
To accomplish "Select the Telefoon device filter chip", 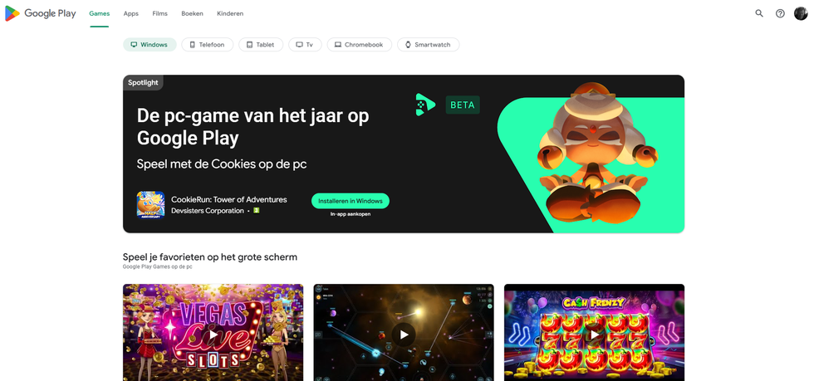I will click(x=207, y=45).
